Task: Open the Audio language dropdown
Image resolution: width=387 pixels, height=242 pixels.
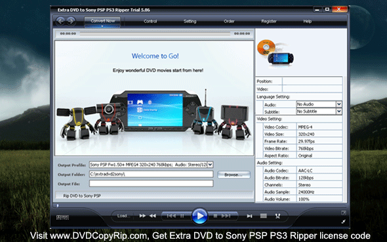Action: [x=339, y=104]
